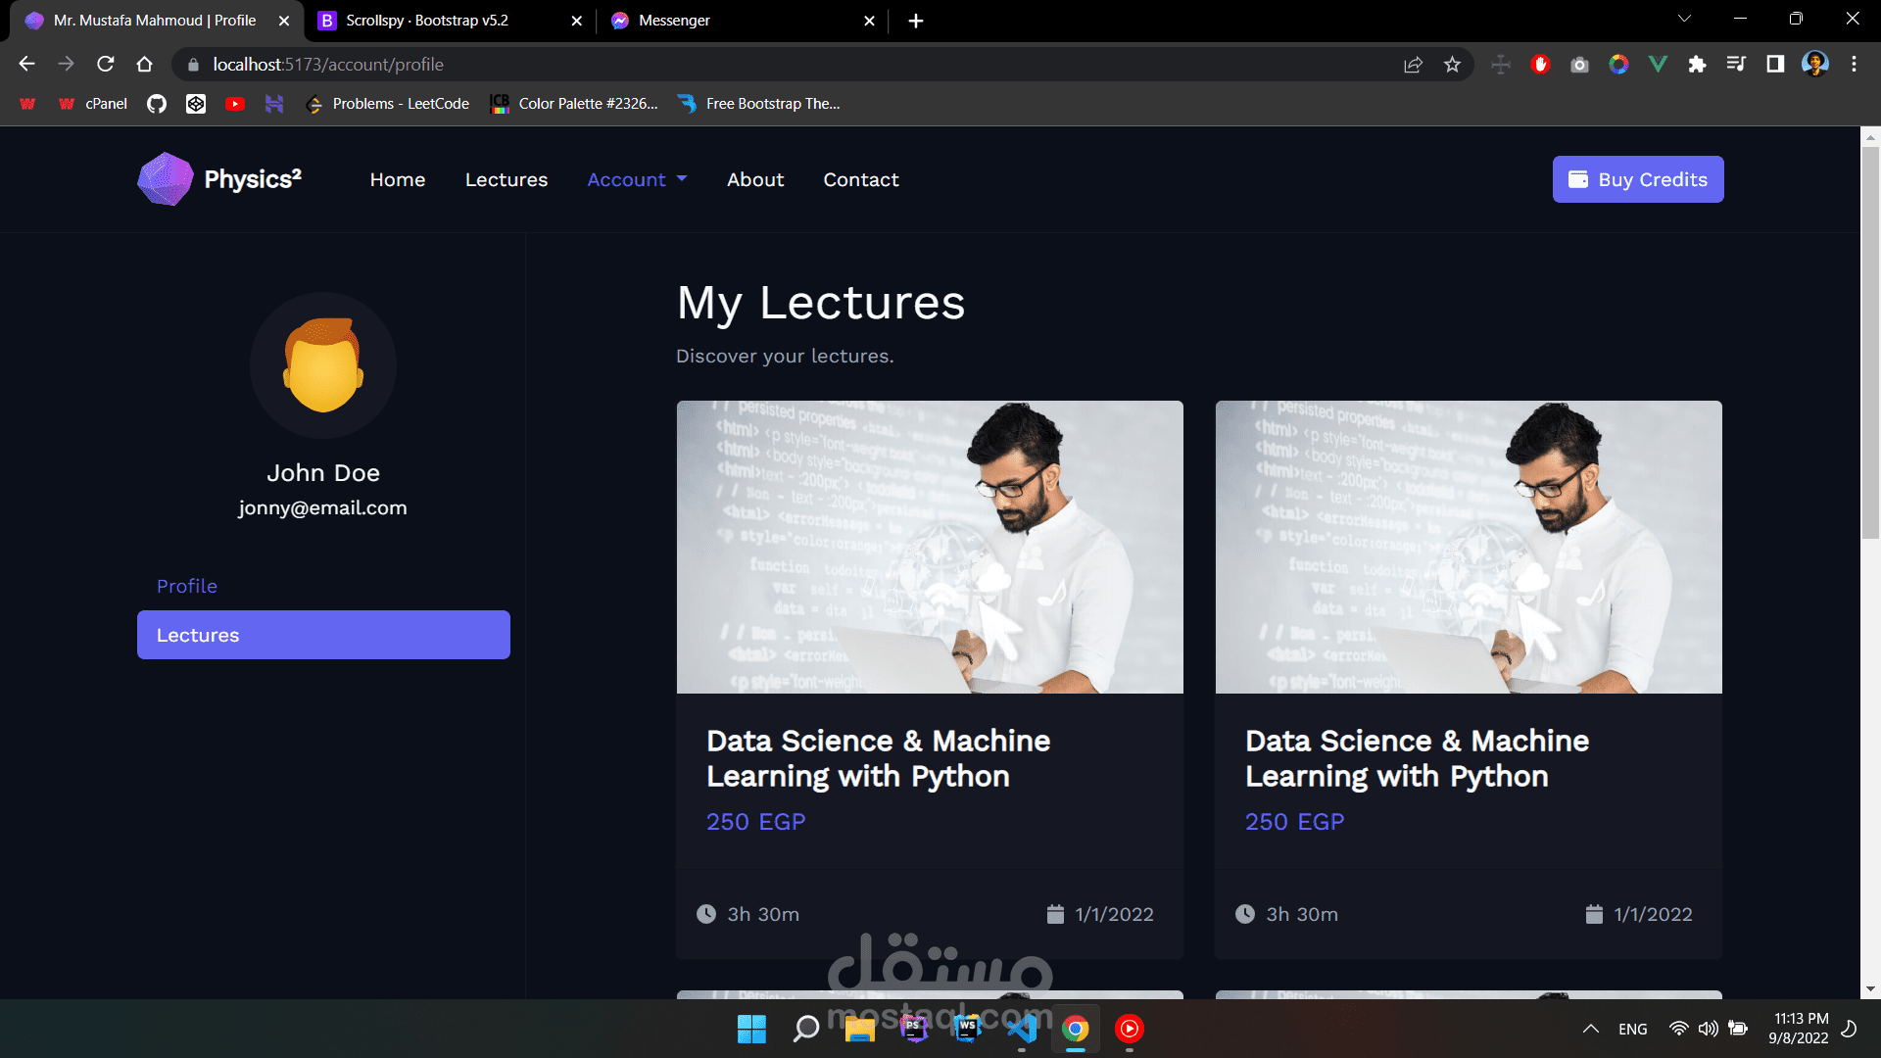Expand the Account dropdown menu
Viewport: 1881px width, 1058px height.
[x=637, y=179]
